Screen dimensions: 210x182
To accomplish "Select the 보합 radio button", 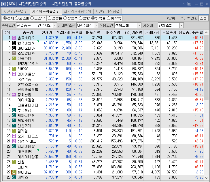I will (81, 18).
